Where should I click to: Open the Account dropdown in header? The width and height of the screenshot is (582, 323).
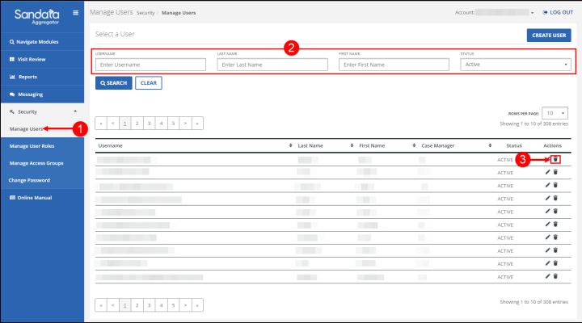coord(532,13)
